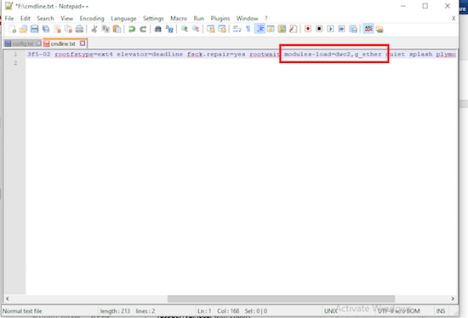Open the Language menu
The height and width of the screenshot is (318, 468).
click(x=123, y=18)
